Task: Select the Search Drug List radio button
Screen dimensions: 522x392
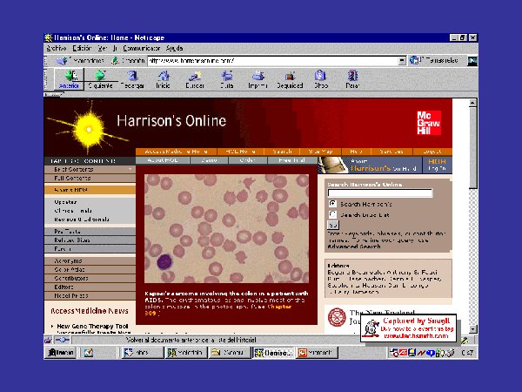Action: [332, 214]
